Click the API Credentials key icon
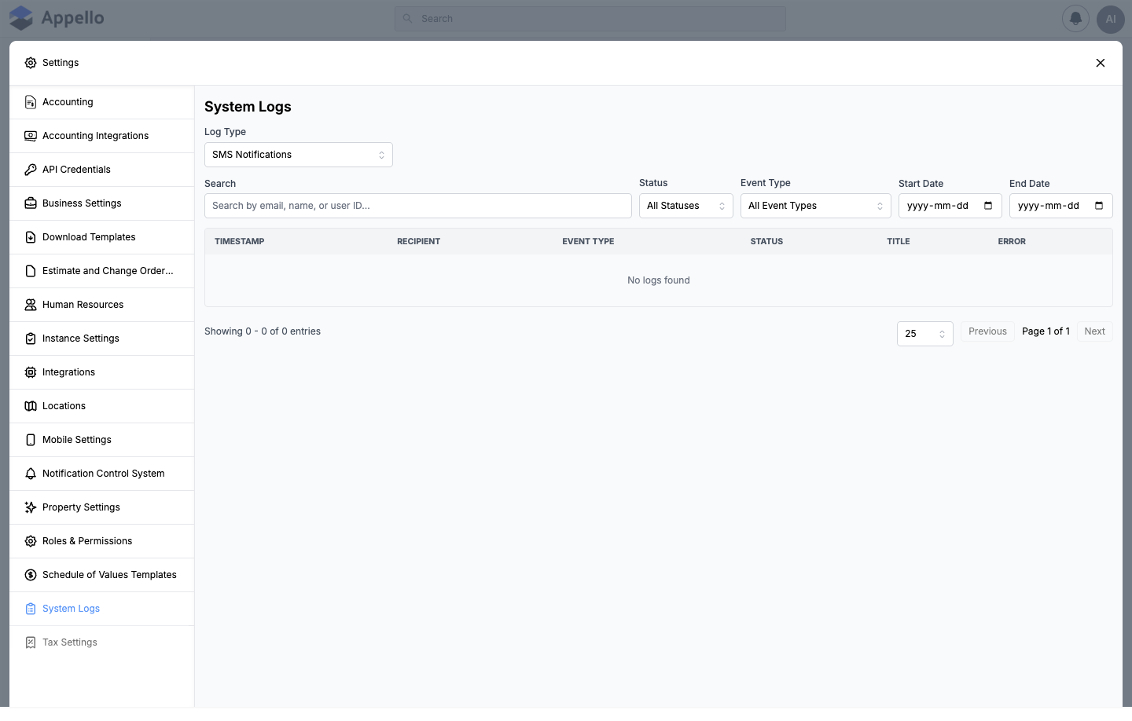Image resolution: width=1132 pixels, height=721 pixels. [x=31, y=170]
